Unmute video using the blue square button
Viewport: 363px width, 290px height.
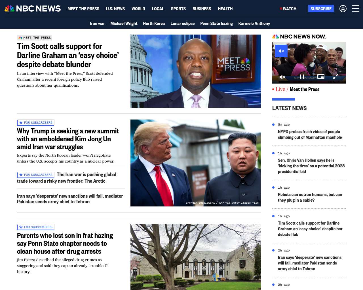[x=281, y=51]
